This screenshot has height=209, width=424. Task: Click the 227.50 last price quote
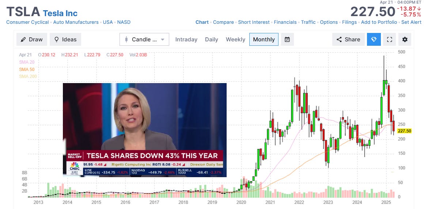[372, 12]
